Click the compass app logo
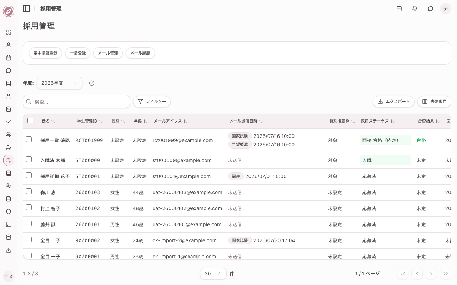Image resolution: width=457 pixels, height=285 pixels. (x=9, y=11)
